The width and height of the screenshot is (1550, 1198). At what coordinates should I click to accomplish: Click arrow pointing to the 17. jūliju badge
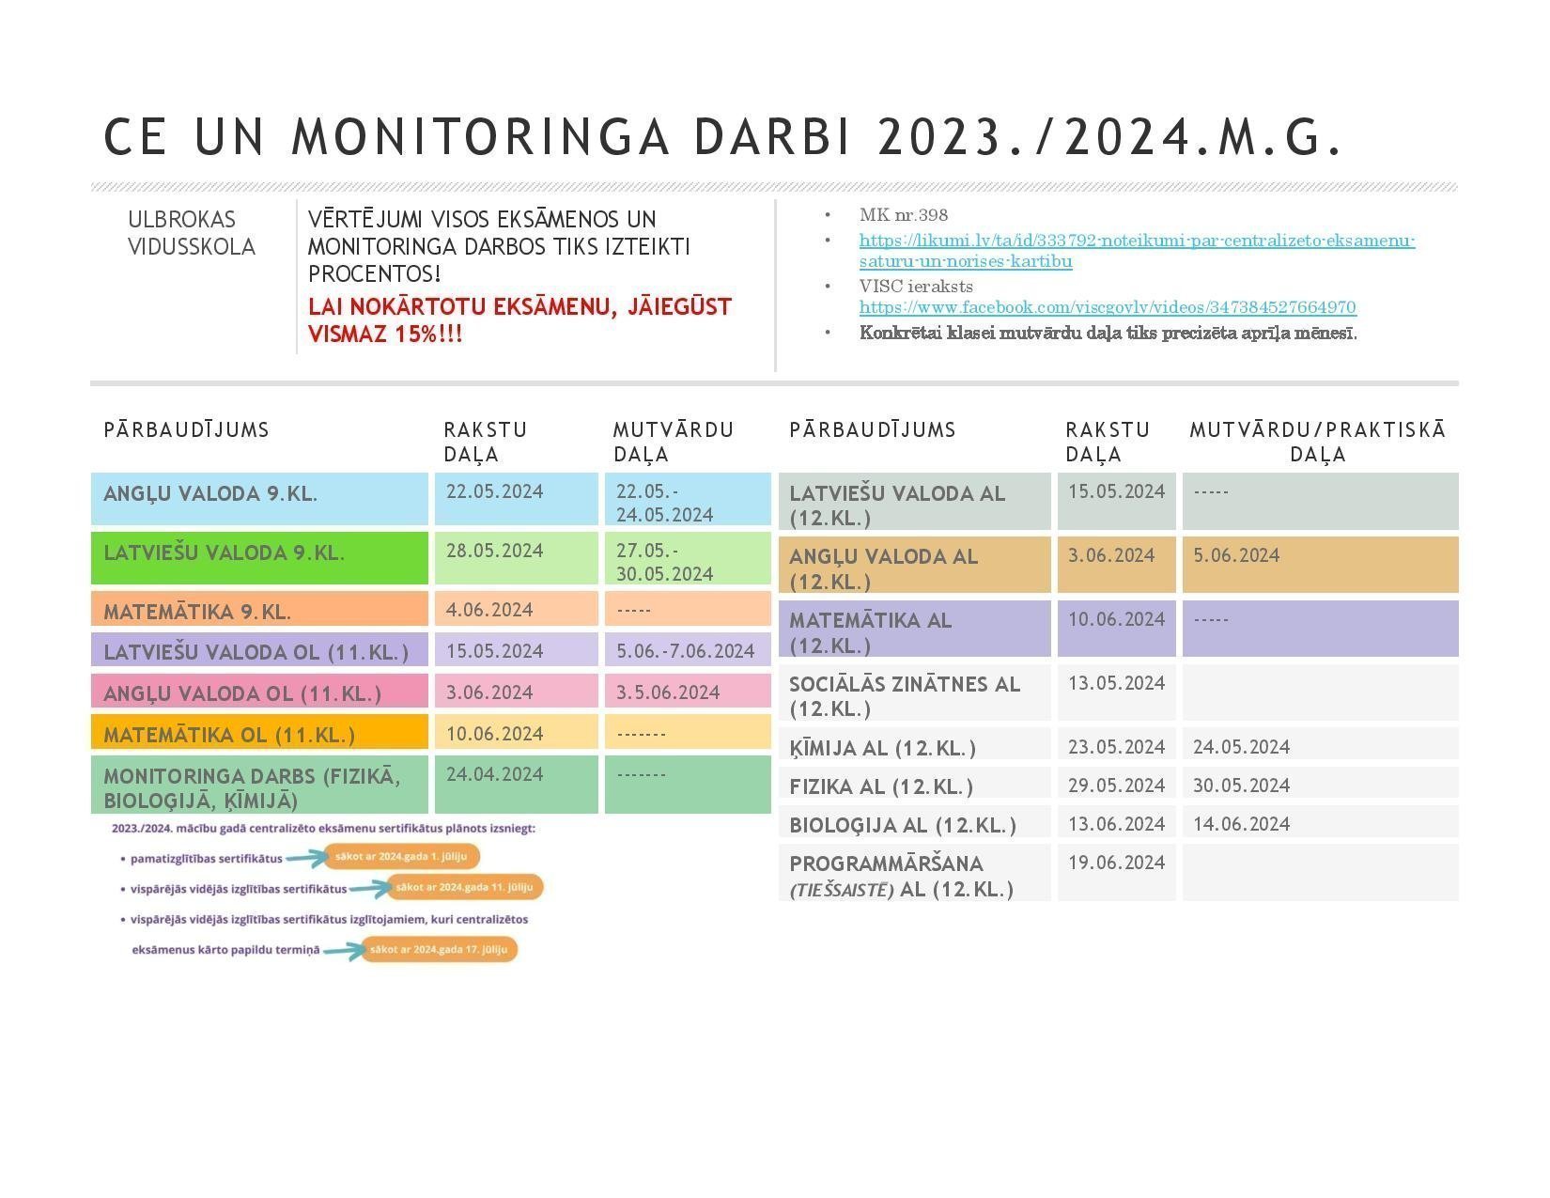point(344,950)
